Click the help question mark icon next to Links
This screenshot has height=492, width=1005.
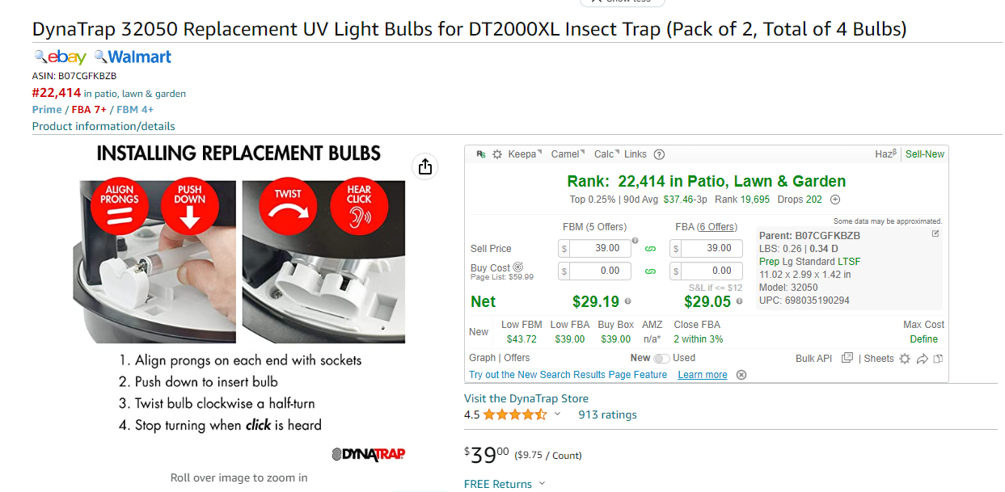pos(659,154)
